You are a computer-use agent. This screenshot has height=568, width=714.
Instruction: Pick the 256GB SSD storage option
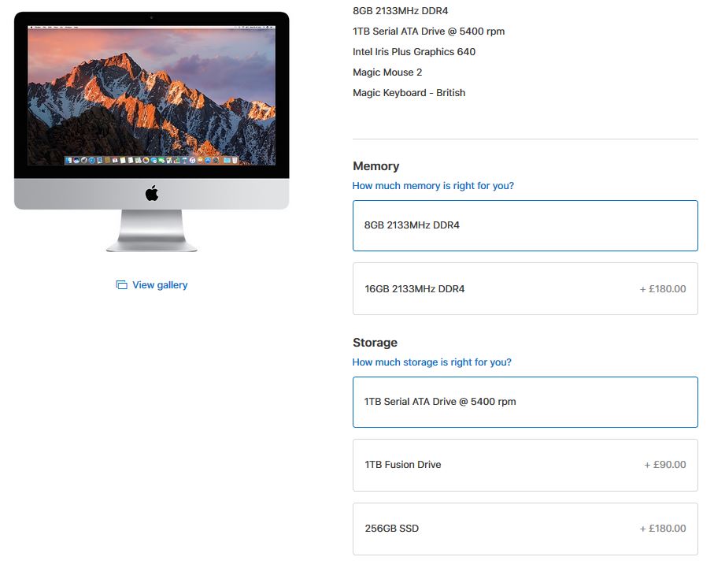525,529
